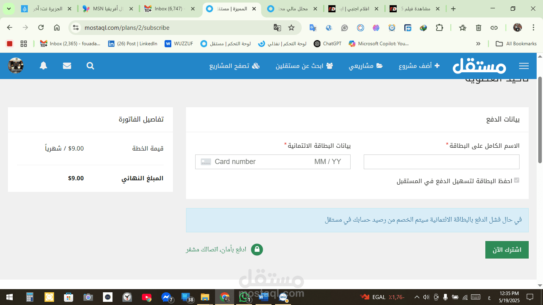Click the full name on card field
543x305 pixels.
point(441,162)
